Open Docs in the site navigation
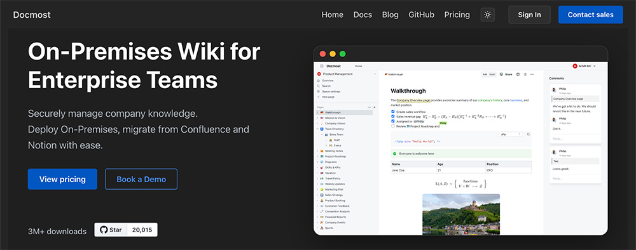636x250 pixels. (363, 15)
